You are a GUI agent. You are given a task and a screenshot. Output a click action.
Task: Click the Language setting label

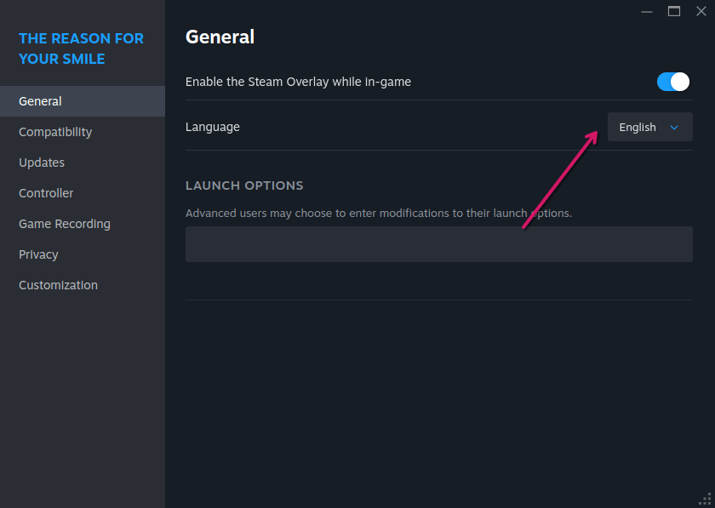[213, 127]
